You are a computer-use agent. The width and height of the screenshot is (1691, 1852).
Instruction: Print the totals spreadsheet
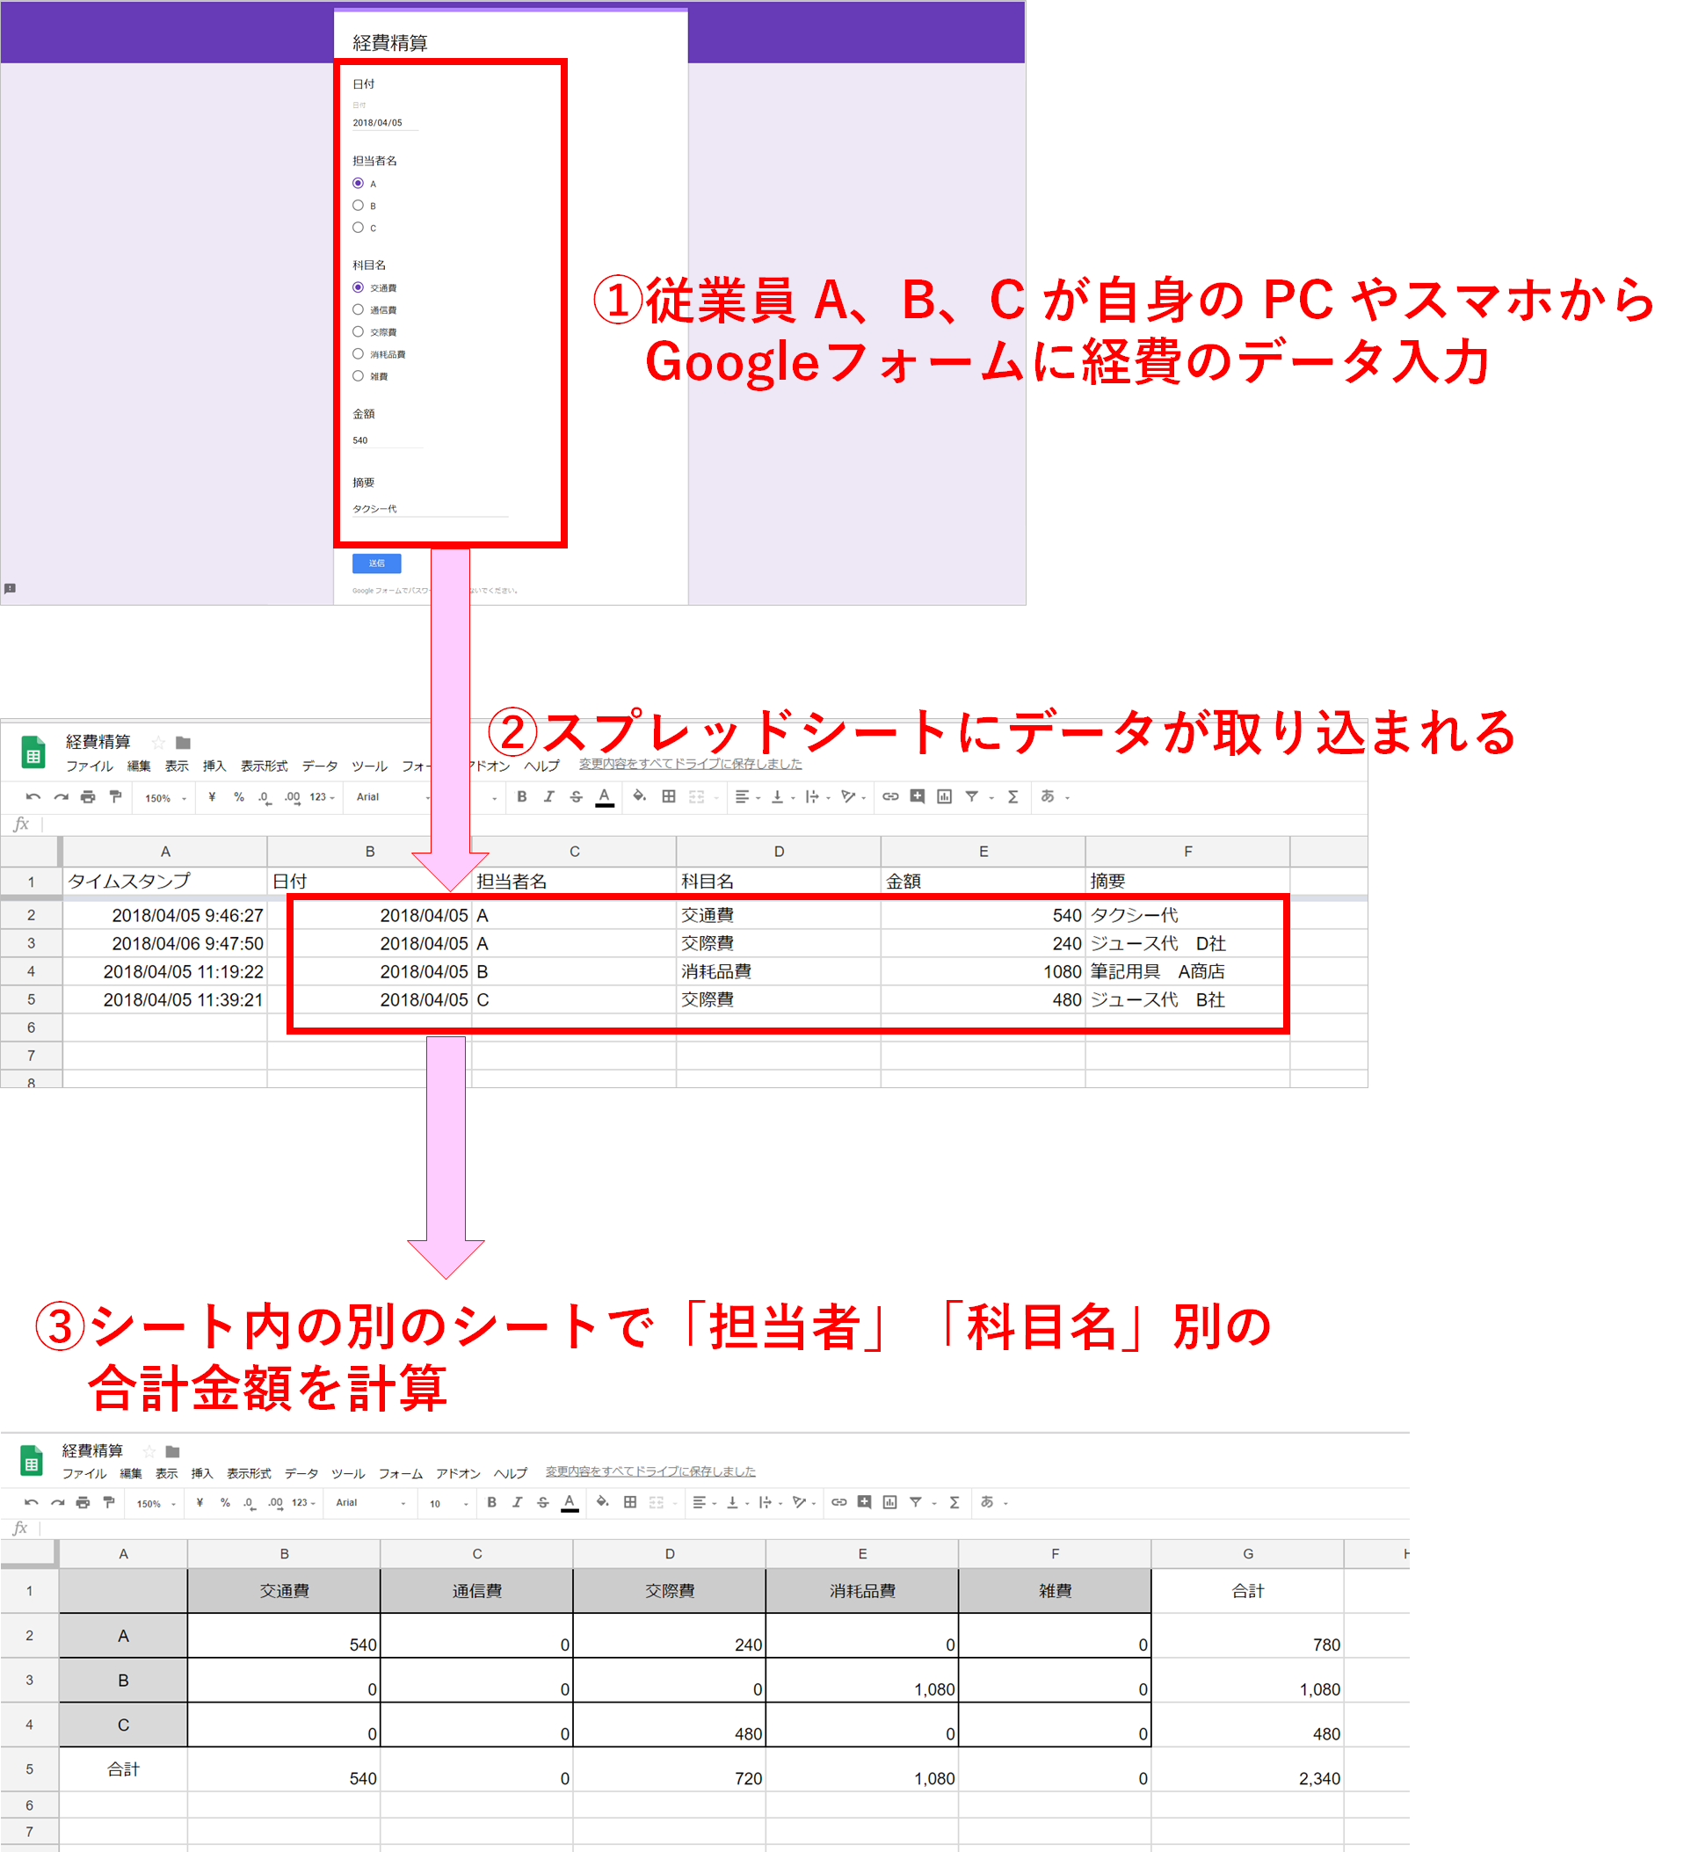[x=83, y=1503]
